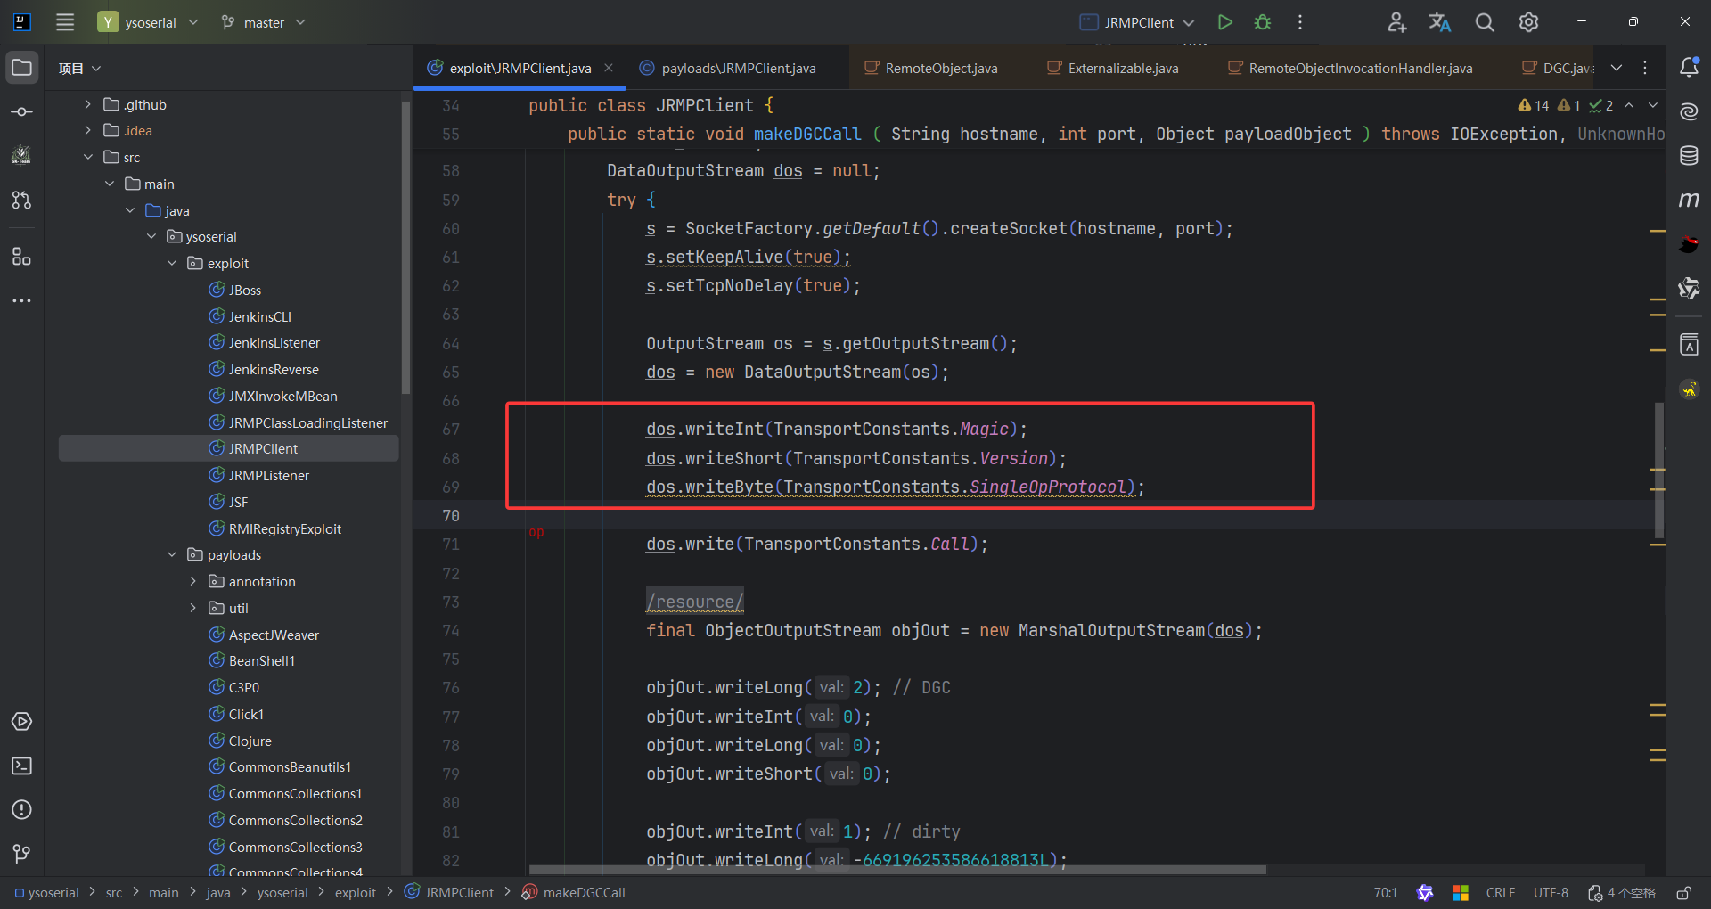Open recent tabs dropdown list
The width and height of the screenshot is (1711, 909).
pyautogui.click(x=1617, y=68)
